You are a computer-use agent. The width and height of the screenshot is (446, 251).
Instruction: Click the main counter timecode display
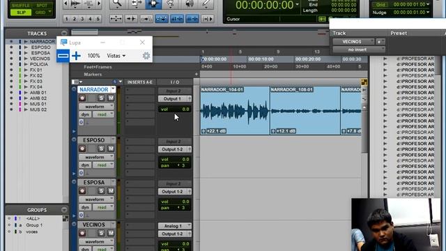coord(265,5)
